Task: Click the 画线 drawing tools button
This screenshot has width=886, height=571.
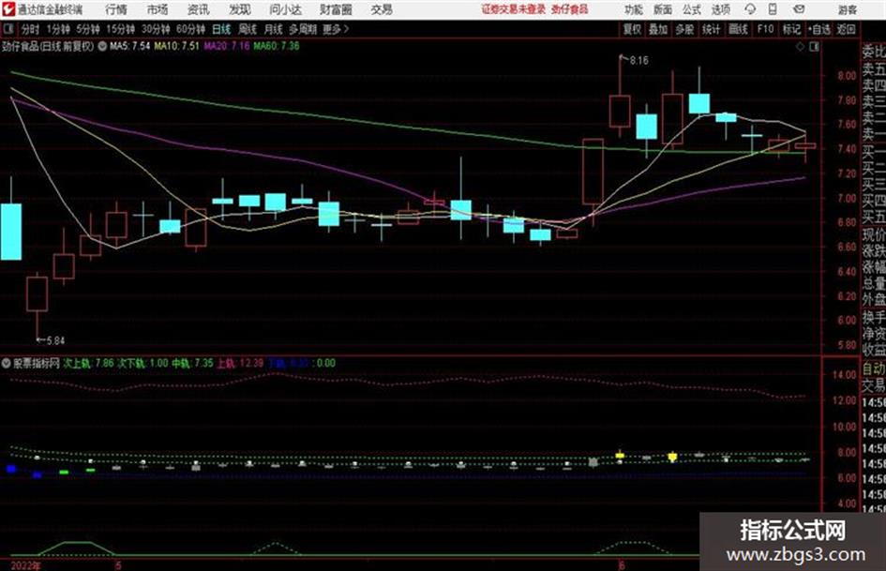Action: [x=738, y=29]
